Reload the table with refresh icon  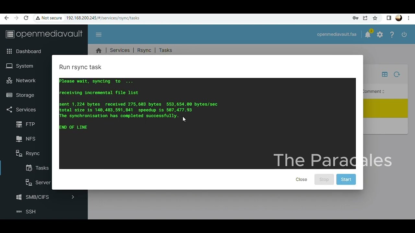point(397,74)
